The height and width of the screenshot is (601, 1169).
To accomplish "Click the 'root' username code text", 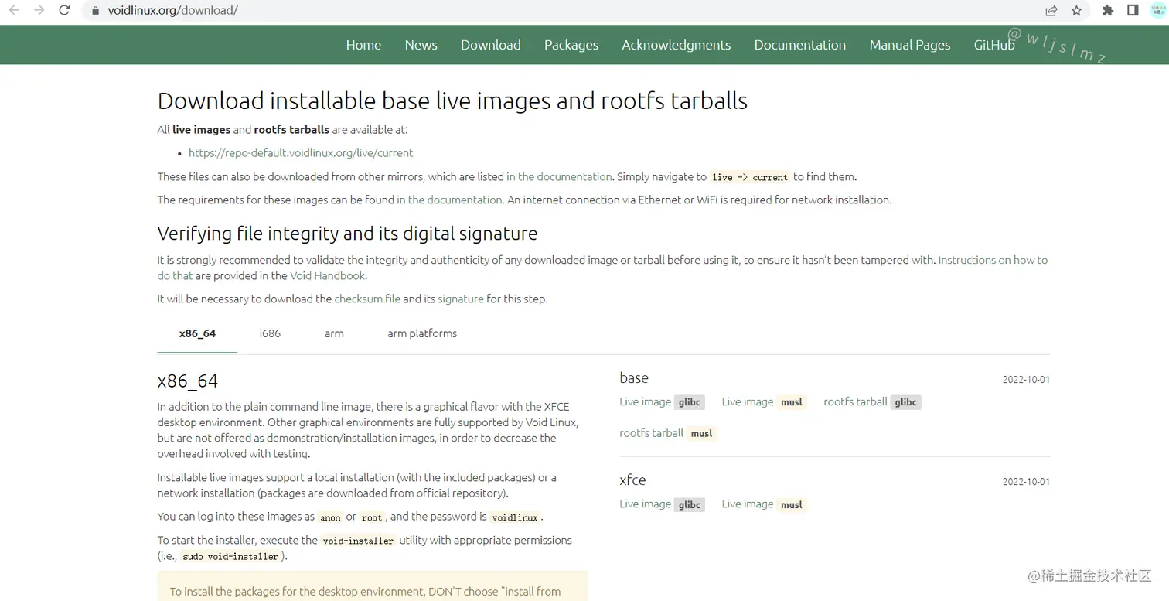I will tap(372, 517).
